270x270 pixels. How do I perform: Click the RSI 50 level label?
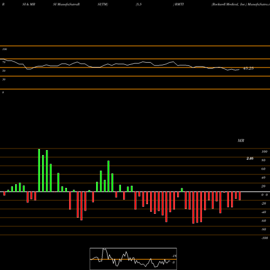(x=4, y=71)
